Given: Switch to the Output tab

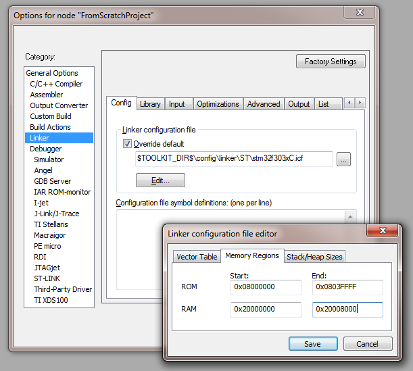Looking at the screenshot, I should pyautogui.click(x=299, y=104).
